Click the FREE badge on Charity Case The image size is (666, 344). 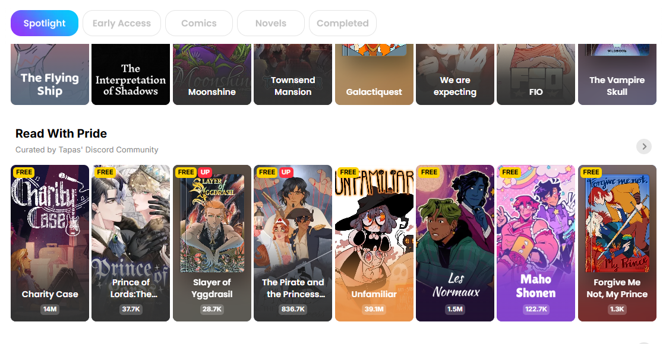[24, 172]
